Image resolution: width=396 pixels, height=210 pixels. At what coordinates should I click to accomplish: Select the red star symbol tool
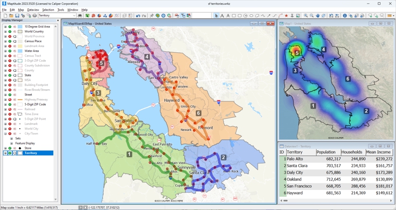coord(286,16)
